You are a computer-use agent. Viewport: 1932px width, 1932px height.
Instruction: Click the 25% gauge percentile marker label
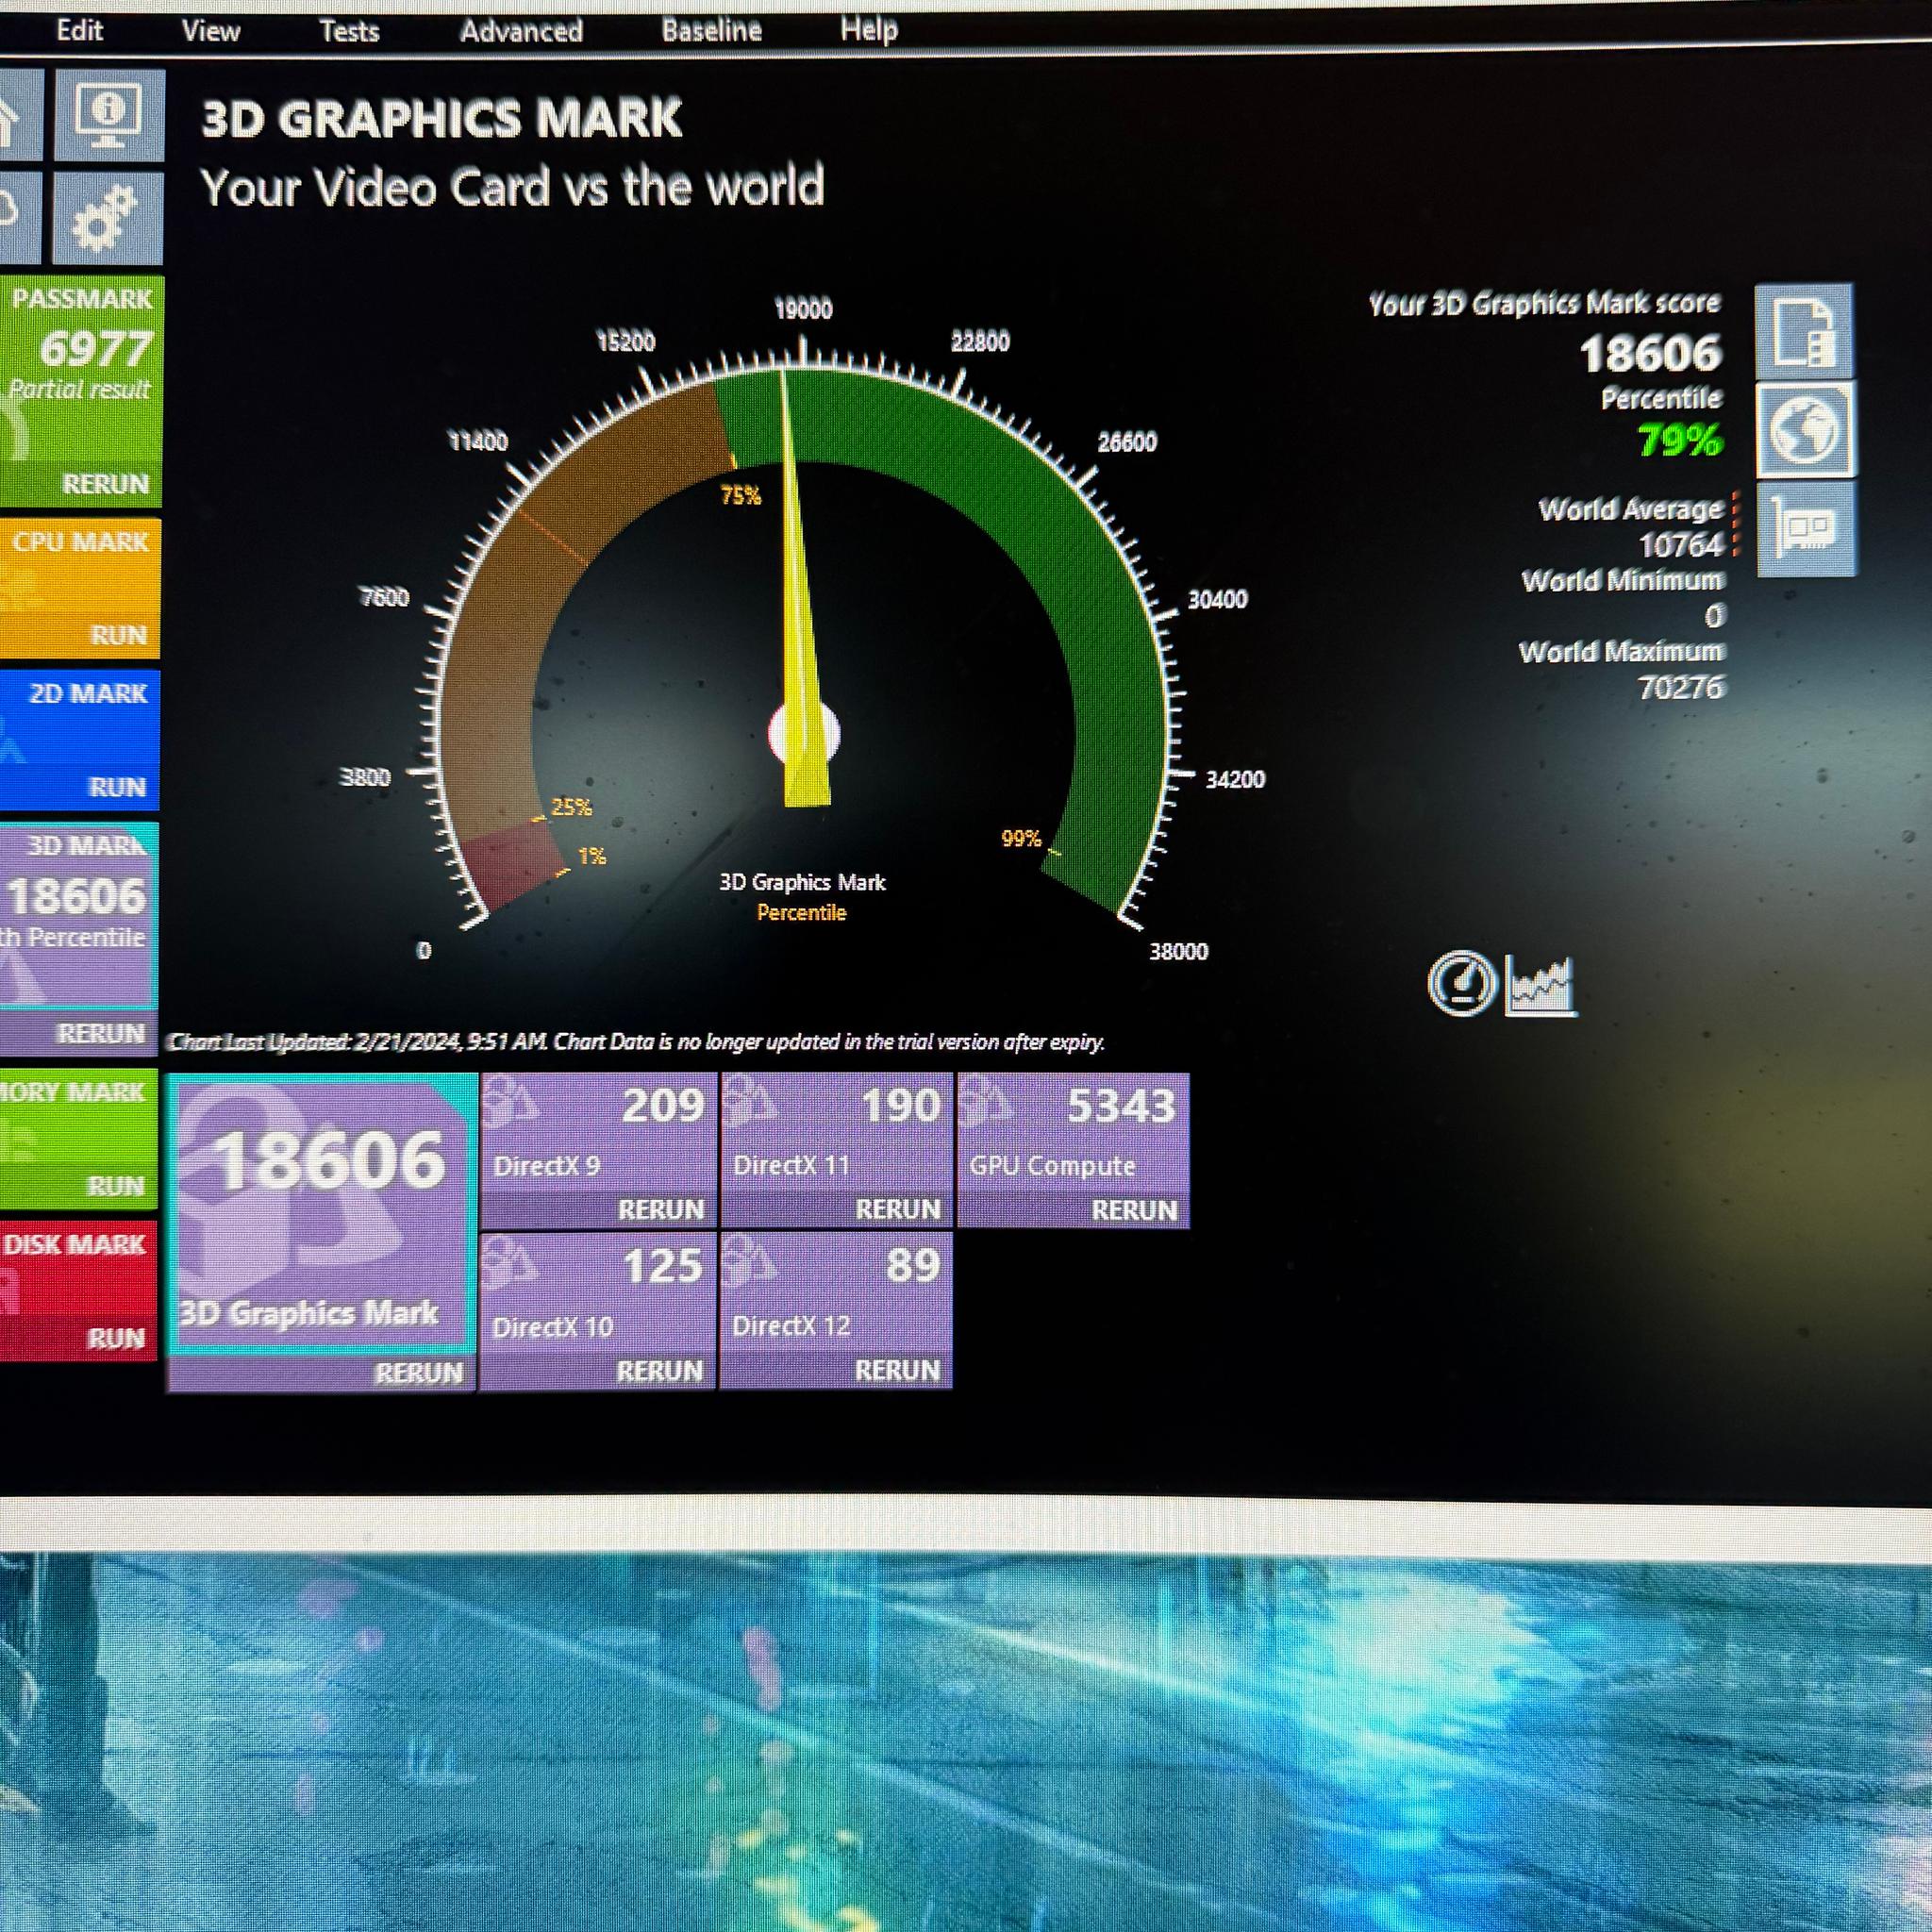(x=571, y=807)
